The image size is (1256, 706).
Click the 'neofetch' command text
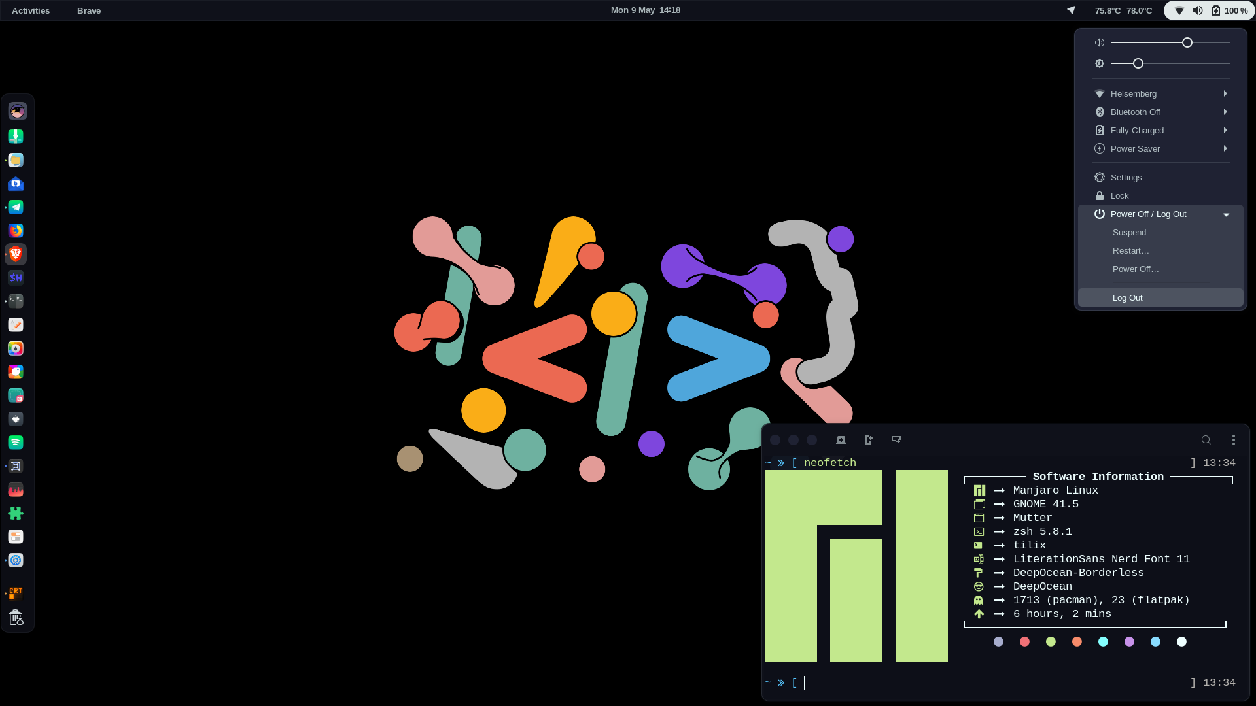830,463
